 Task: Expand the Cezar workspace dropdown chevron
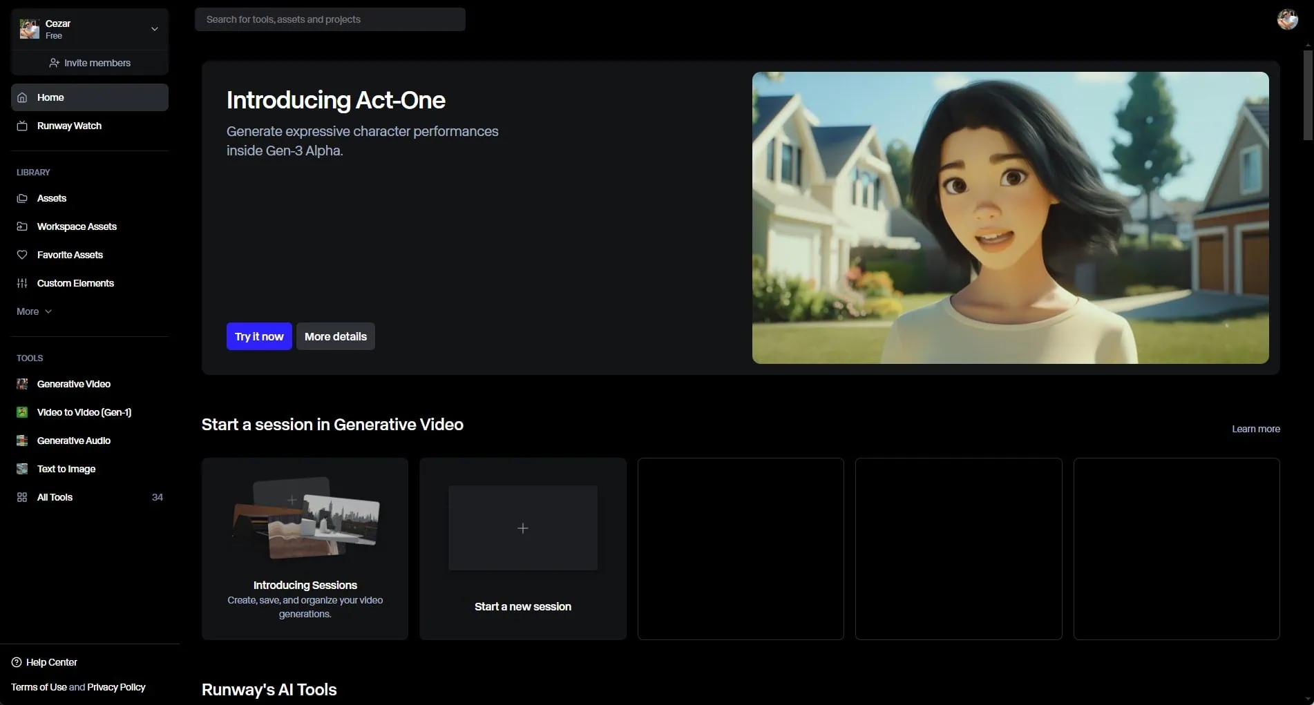point(155,29)
